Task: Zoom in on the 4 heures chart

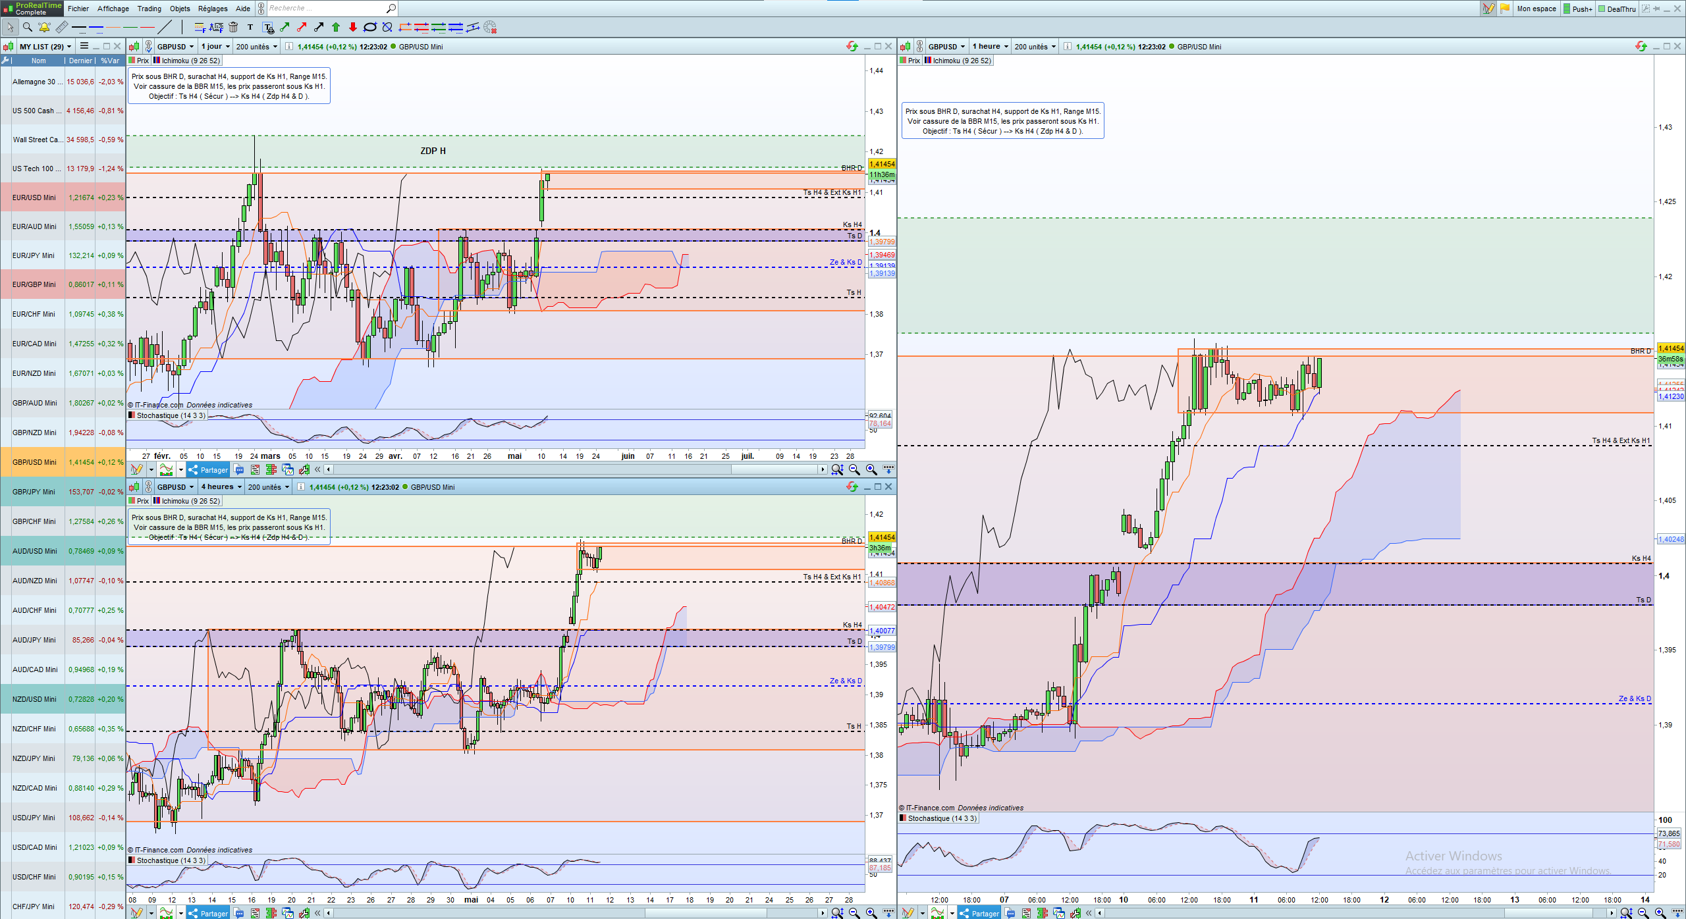Action: pos(871,913)
